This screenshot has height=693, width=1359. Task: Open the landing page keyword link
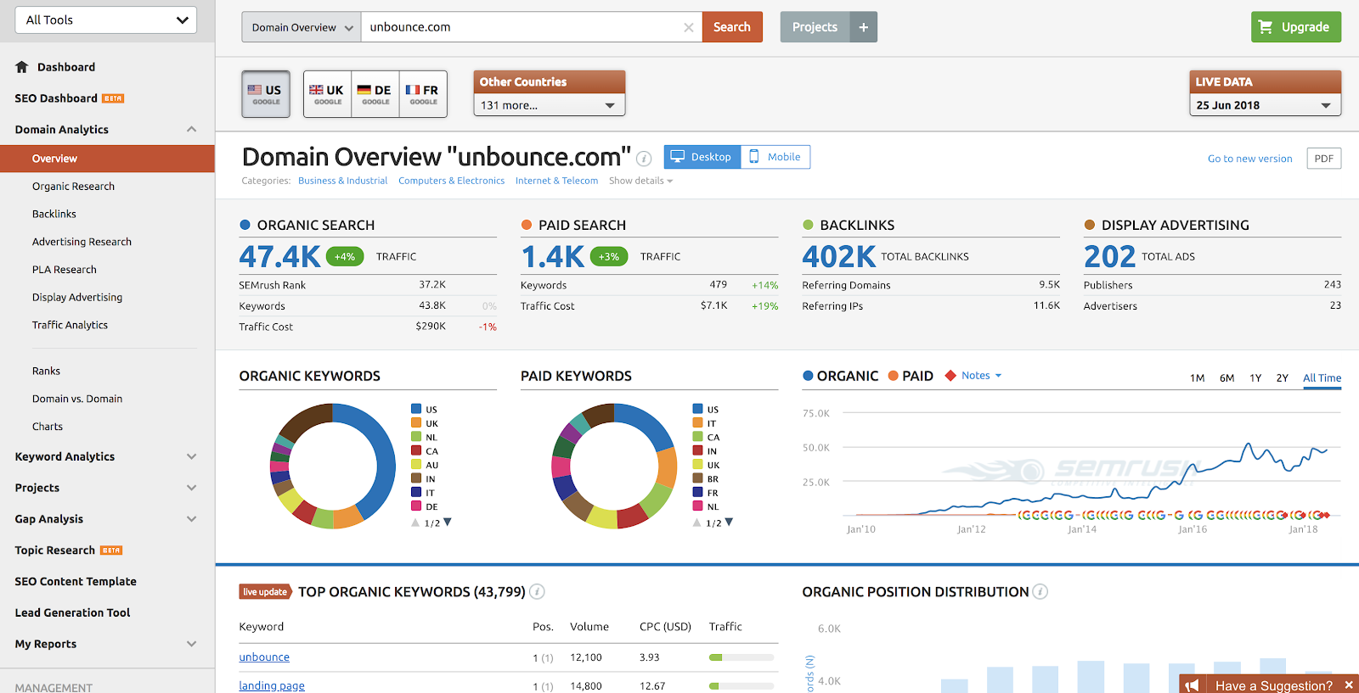pos(272,686)
